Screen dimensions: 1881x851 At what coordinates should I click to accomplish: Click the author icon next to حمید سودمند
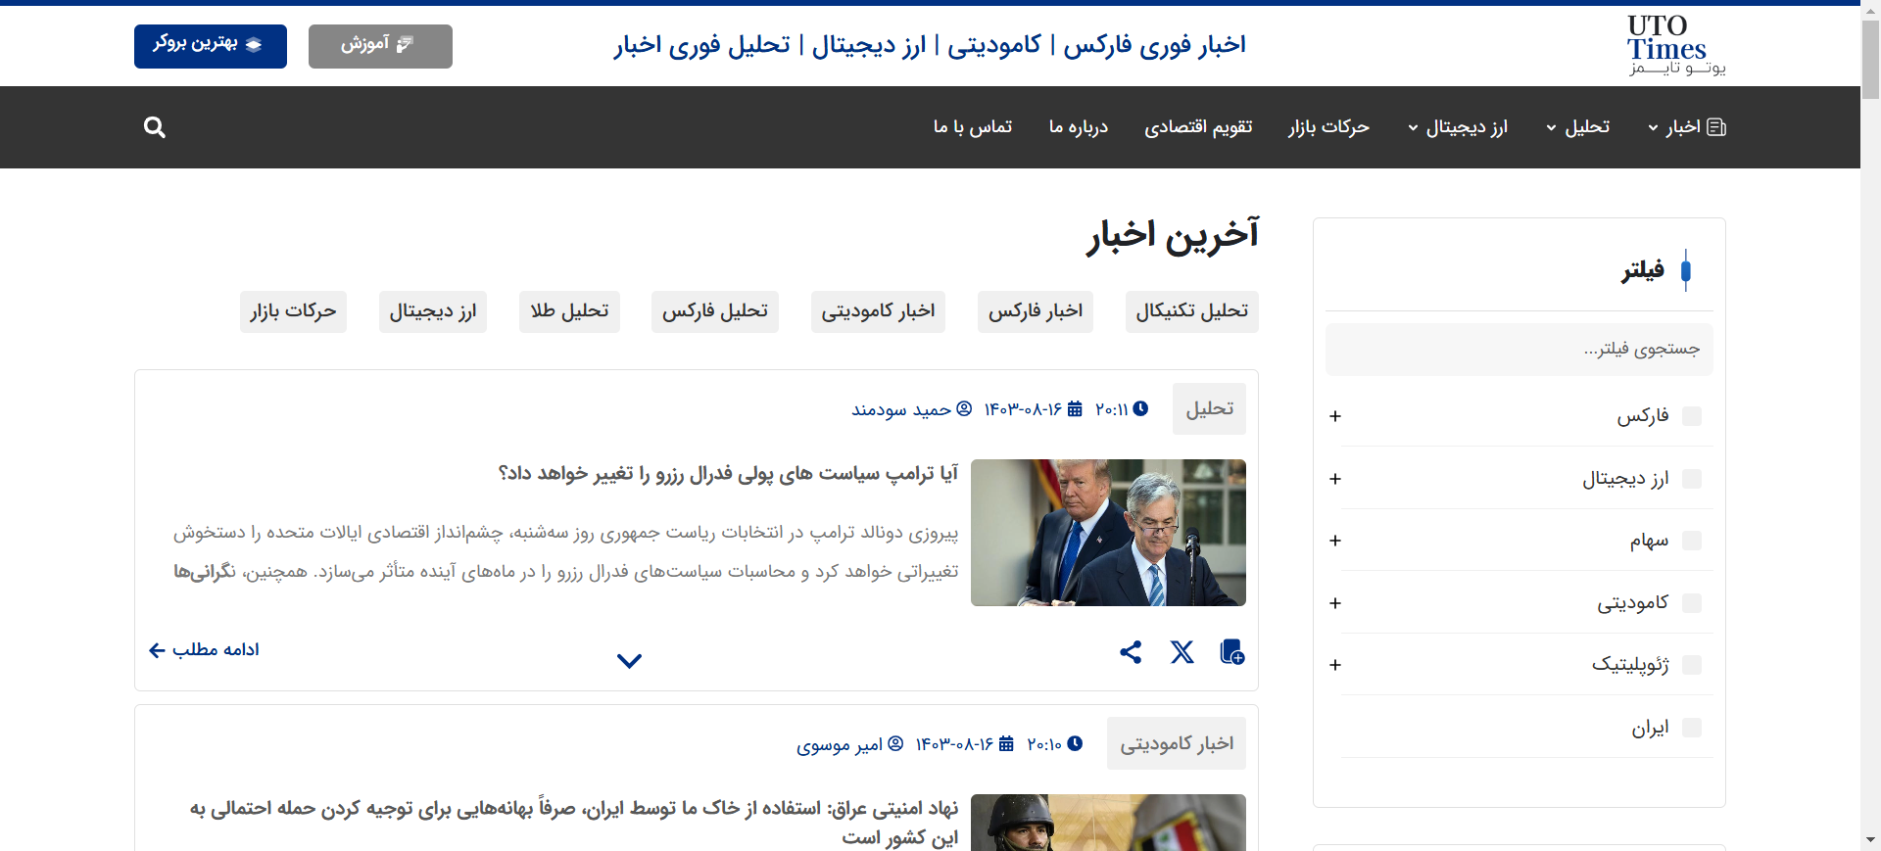[964, 408]
